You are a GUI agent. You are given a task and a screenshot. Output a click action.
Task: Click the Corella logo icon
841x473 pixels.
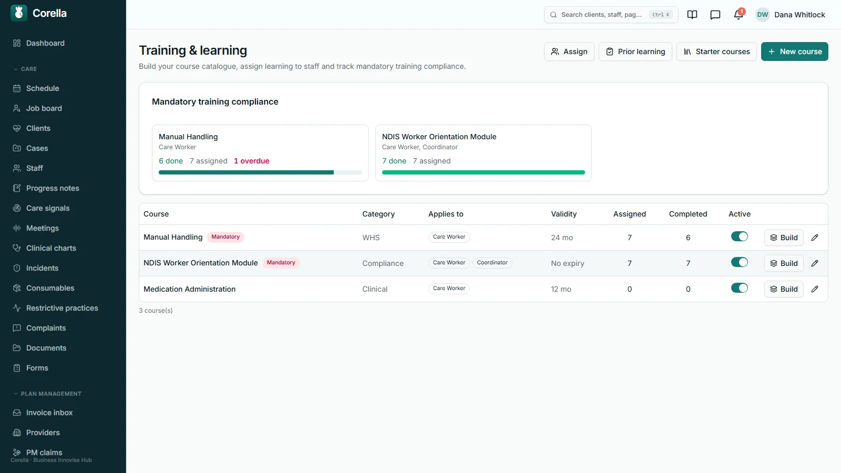tap(19, 13)
